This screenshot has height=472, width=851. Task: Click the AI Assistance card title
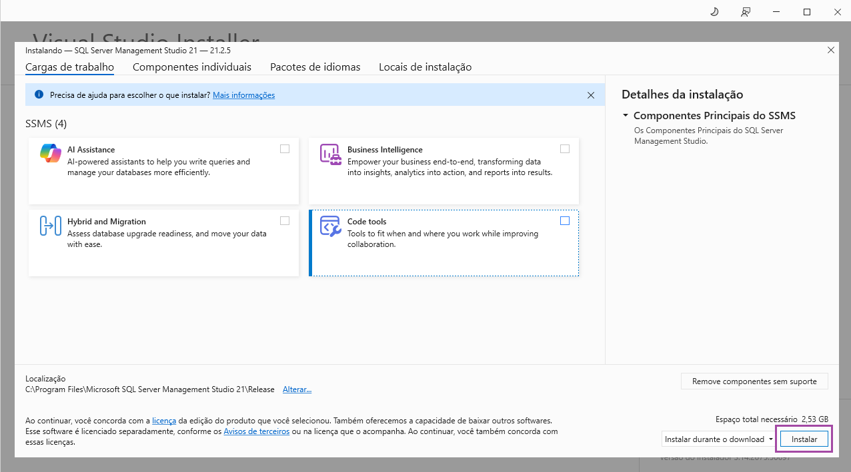(91, 150)
